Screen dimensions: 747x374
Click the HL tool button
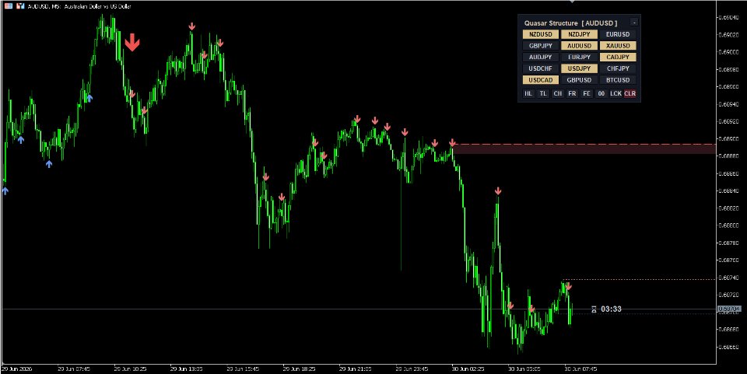point(528,94)
